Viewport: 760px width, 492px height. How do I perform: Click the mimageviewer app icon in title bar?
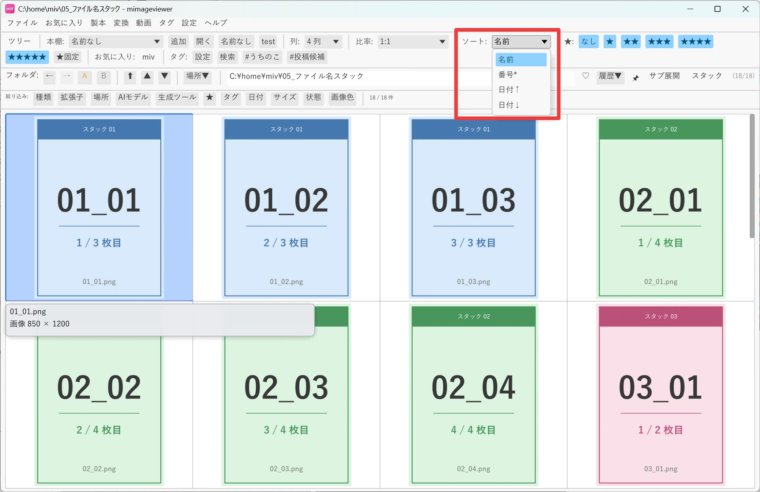[10, 9]
